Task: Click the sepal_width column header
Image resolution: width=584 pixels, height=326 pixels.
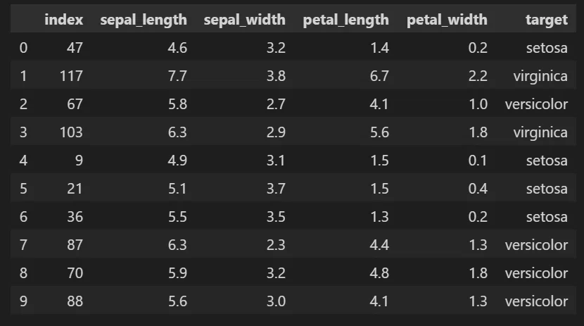Action: tap(245, 20)
